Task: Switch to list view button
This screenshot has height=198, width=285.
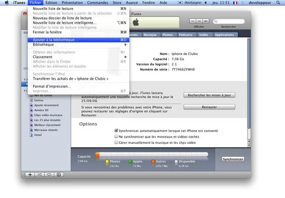Action: coord(193,21)
